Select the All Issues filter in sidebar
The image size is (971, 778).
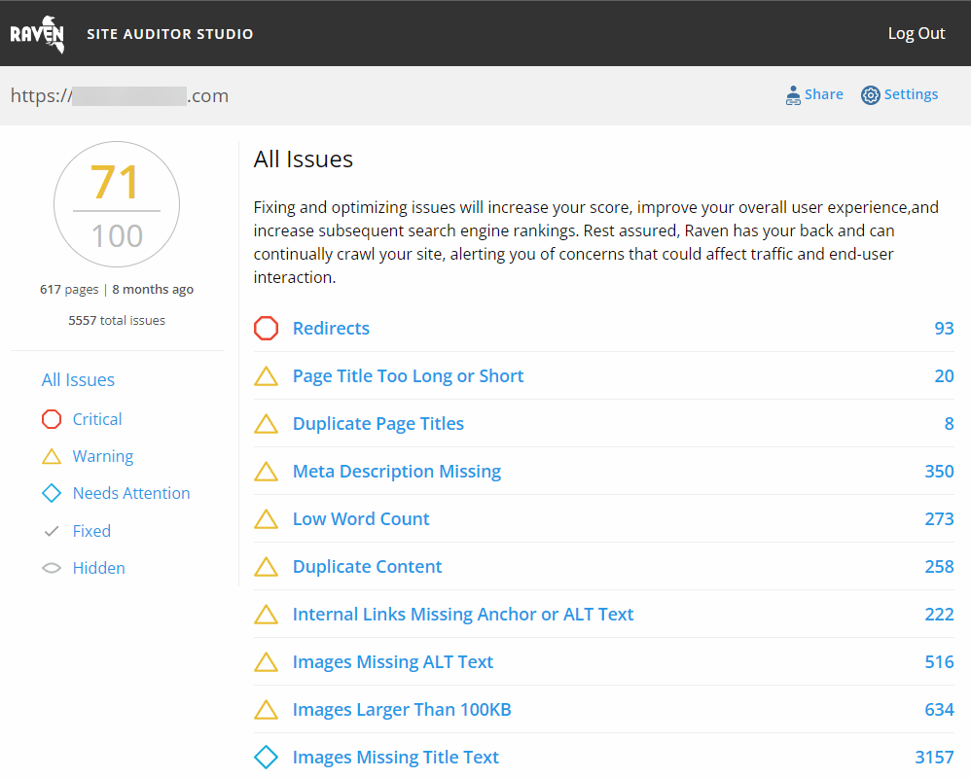pyautogui.click(x=78, y=380)
